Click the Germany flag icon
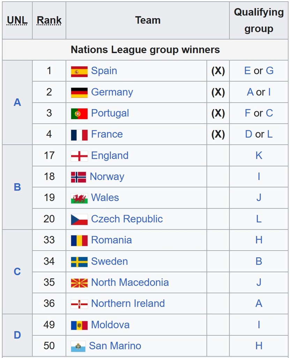 79,92
